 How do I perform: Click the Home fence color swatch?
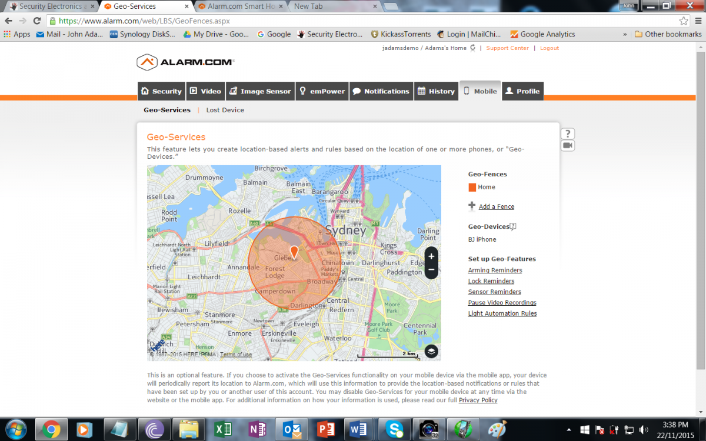pos(472,187)
